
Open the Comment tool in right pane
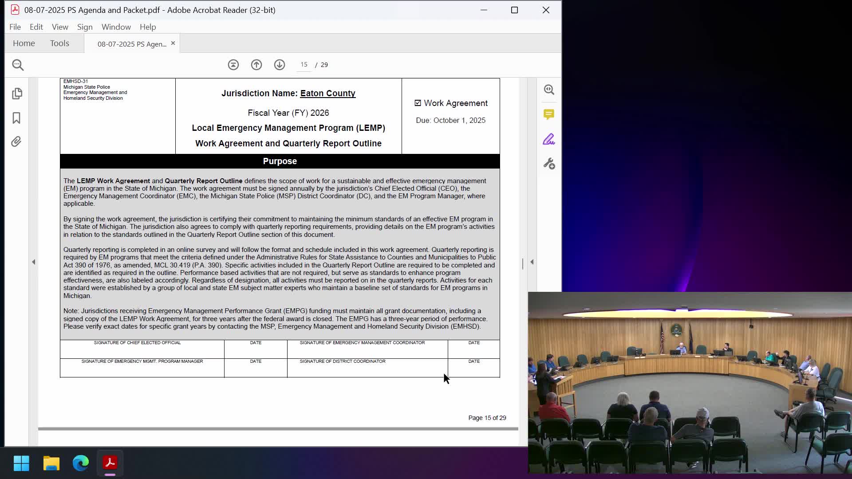coord(549,115)
